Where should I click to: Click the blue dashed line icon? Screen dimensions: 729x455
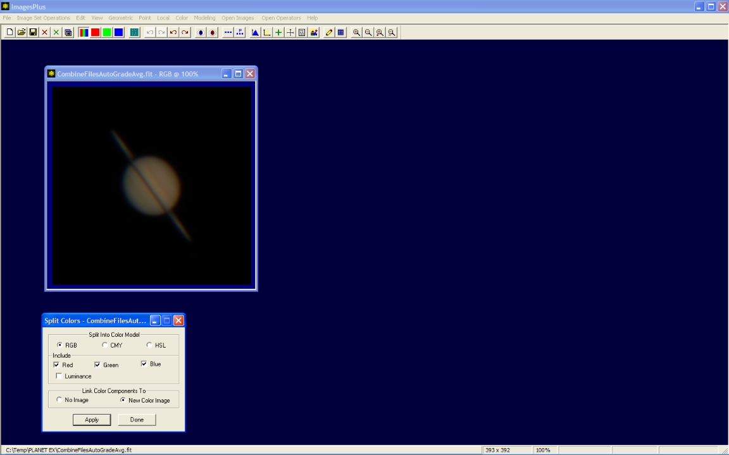pos(228,32)
